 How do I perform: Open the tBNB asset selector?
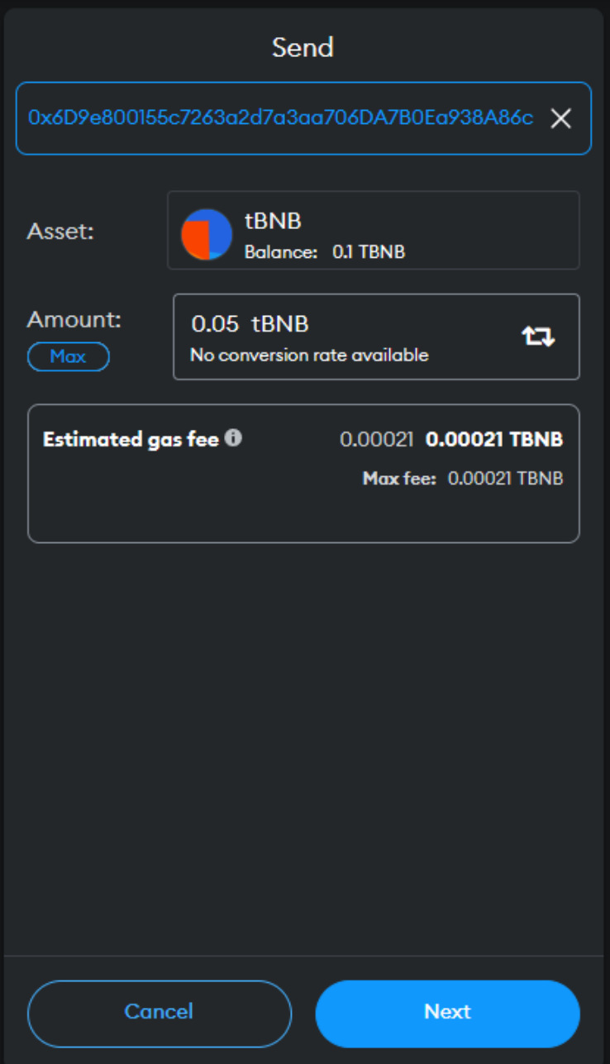[x=374, y=231]
